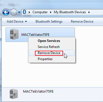Expand the chevron between Computer and My Bluetooth Devices
This screenshot has height=102, width=103.
pyautogui.click(x=51, y=12)
